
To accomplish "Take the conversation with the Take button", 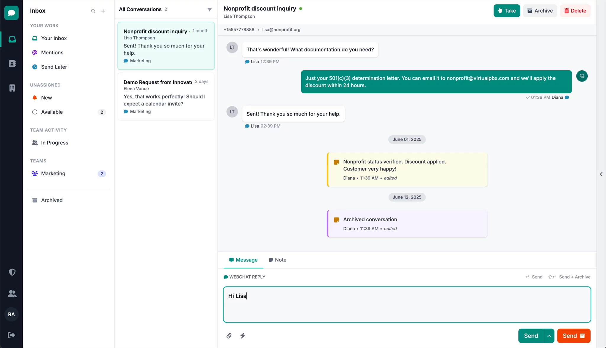I will click(506, 11).
